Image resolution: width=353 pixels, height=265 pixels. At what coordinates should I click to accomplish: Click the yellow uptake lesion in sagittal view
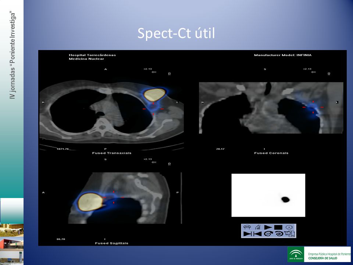tap(91, 202)
